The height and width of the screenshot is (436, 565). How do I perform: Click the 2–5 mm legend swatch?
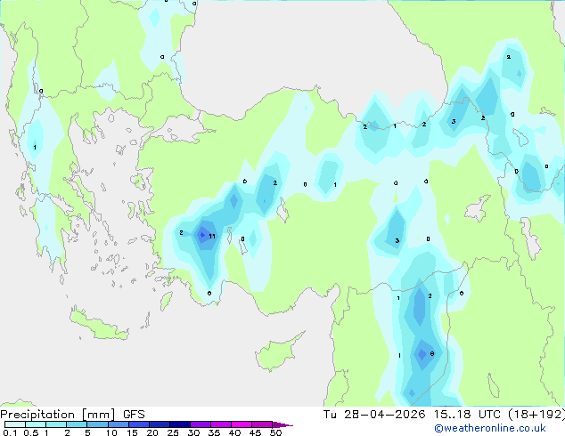pos(77,424)
